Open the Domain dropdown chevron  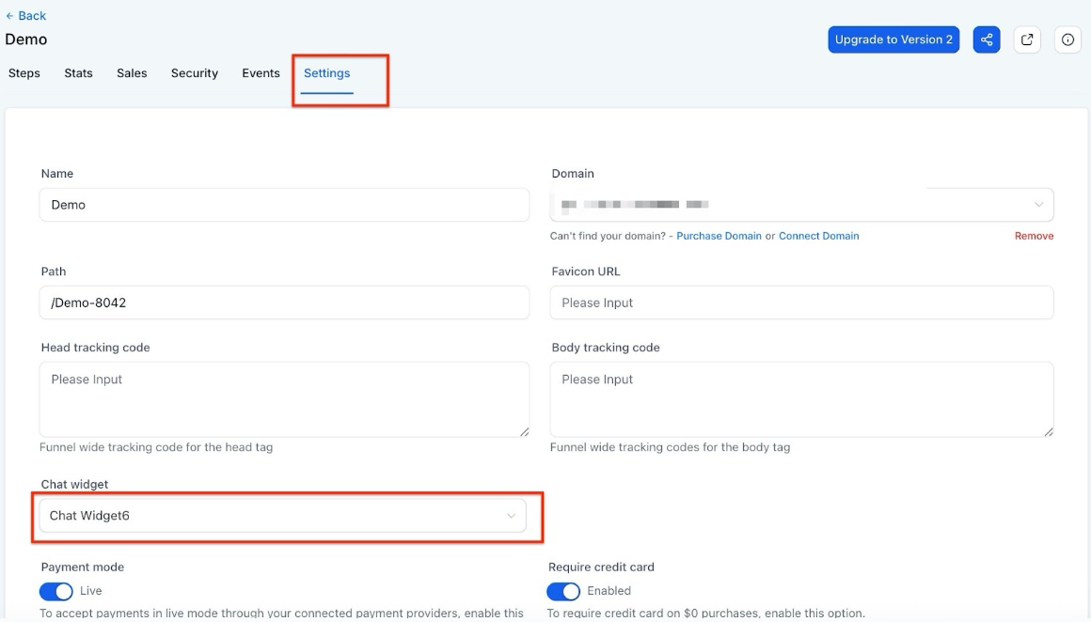(x=1038, y=205)
